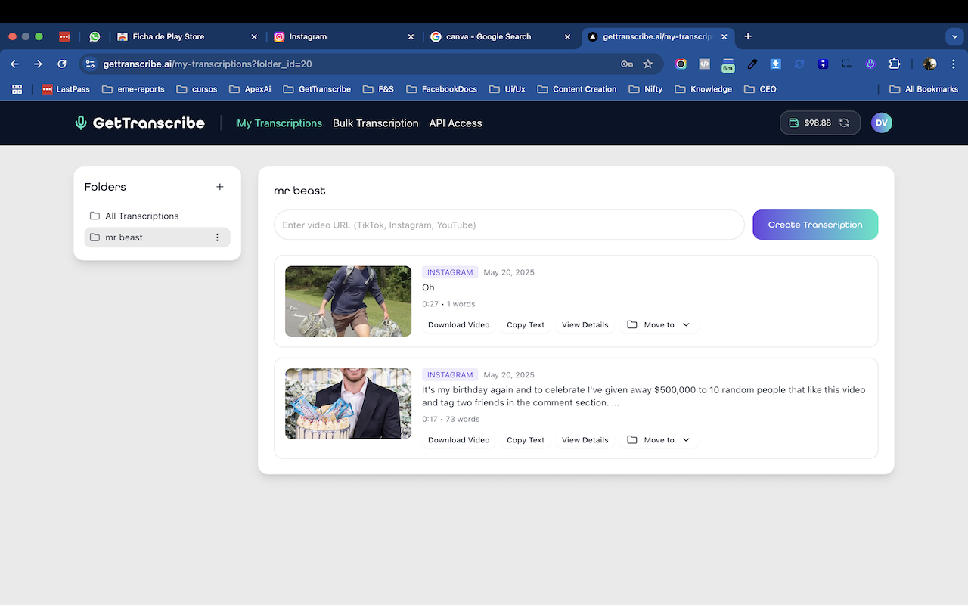
Task: Go to API Access page
Action: coord(455,123)
